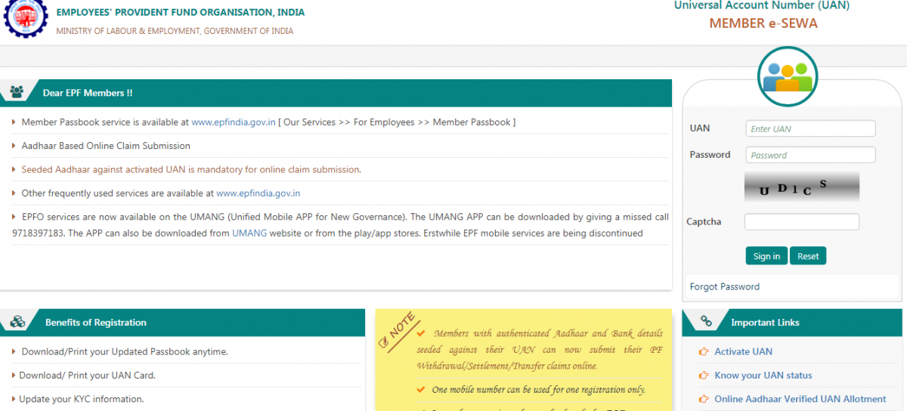Open Online Aadhaar Verified UAN Allotment link
The width and height of the screenshot is (907, 411).
pyautogui.click(x=800, y=399)
